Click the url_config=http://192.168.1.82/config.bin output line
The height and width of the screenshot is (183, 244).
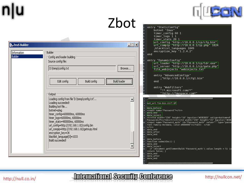coord(71,125)
